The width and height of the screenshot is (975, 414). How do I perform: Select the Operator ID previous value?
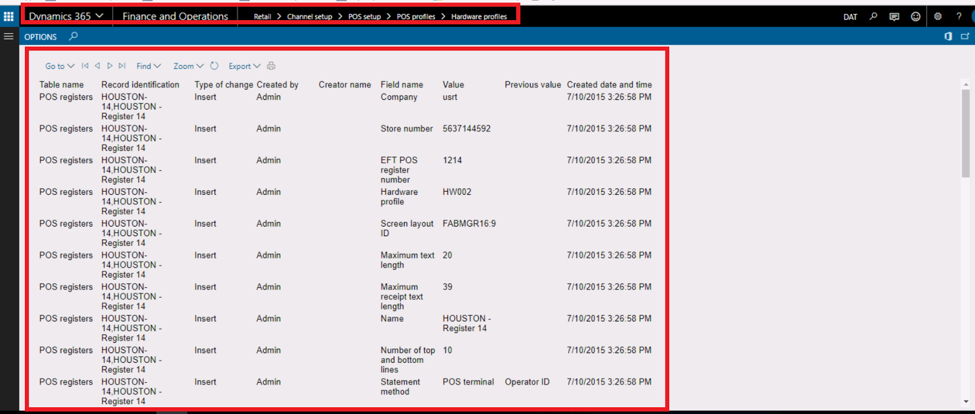coord(527,382)
